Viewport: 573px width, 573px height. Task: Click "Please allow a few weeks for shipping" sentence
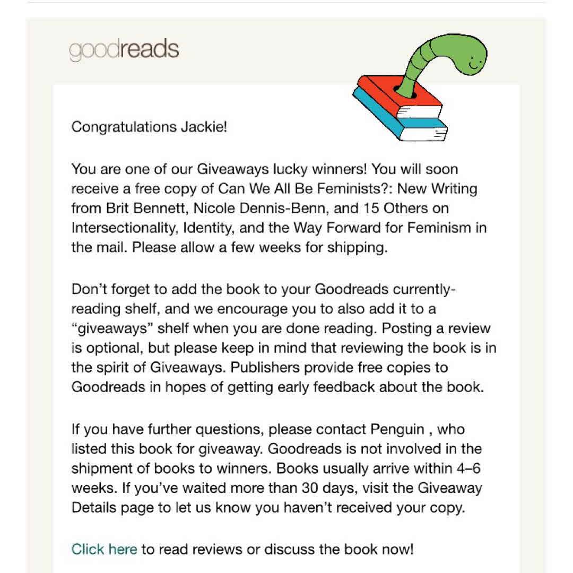tap(260, 248)
